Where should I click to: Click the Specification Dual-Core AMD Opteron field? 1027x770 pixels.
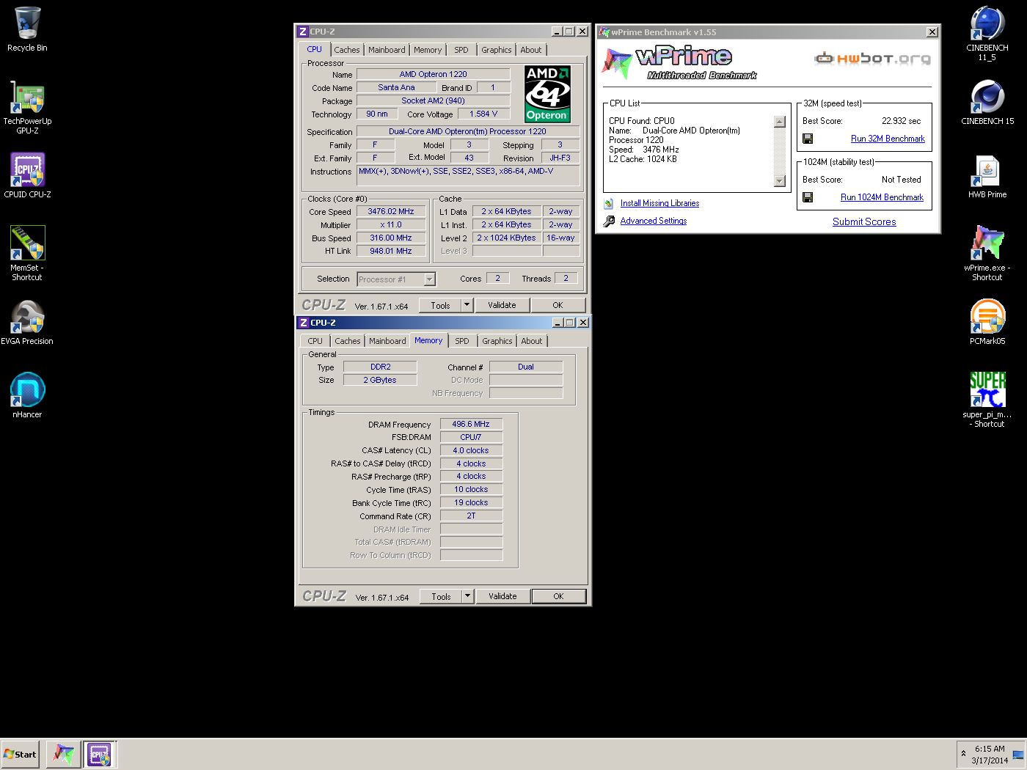[x=467, y=132]
